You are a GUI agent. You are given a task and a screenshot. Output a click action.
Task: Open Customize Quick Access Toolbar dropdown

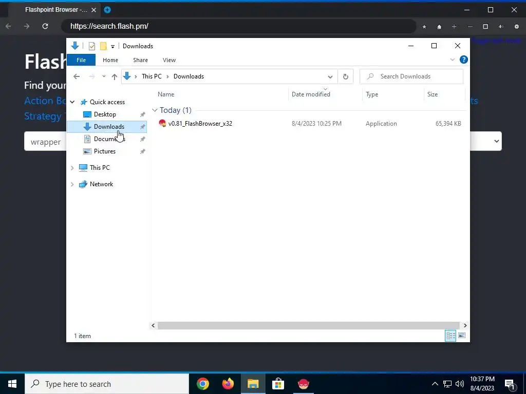pyautogui.click(x=112, y=46)
